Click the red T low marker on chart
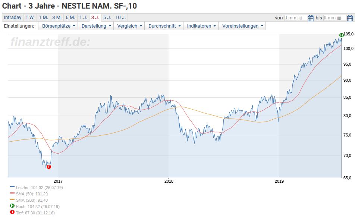The image size is (355, 217). pyautogui.click(x=49, y=167)
